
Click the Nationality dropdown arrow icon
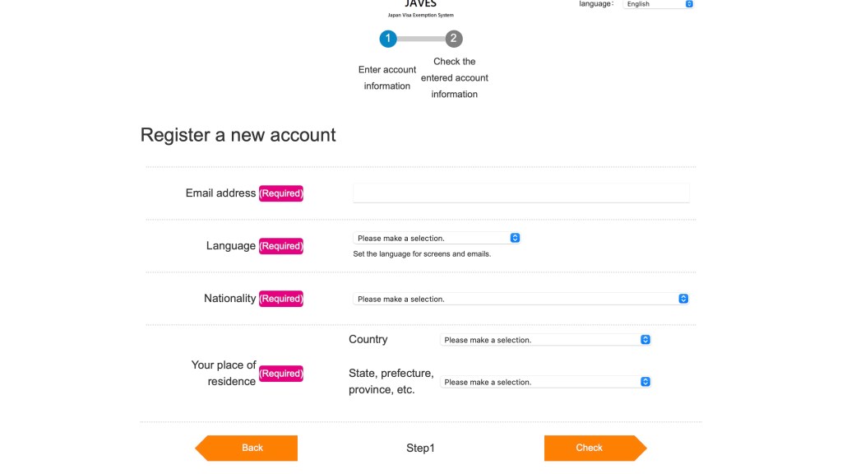point(683,299)
